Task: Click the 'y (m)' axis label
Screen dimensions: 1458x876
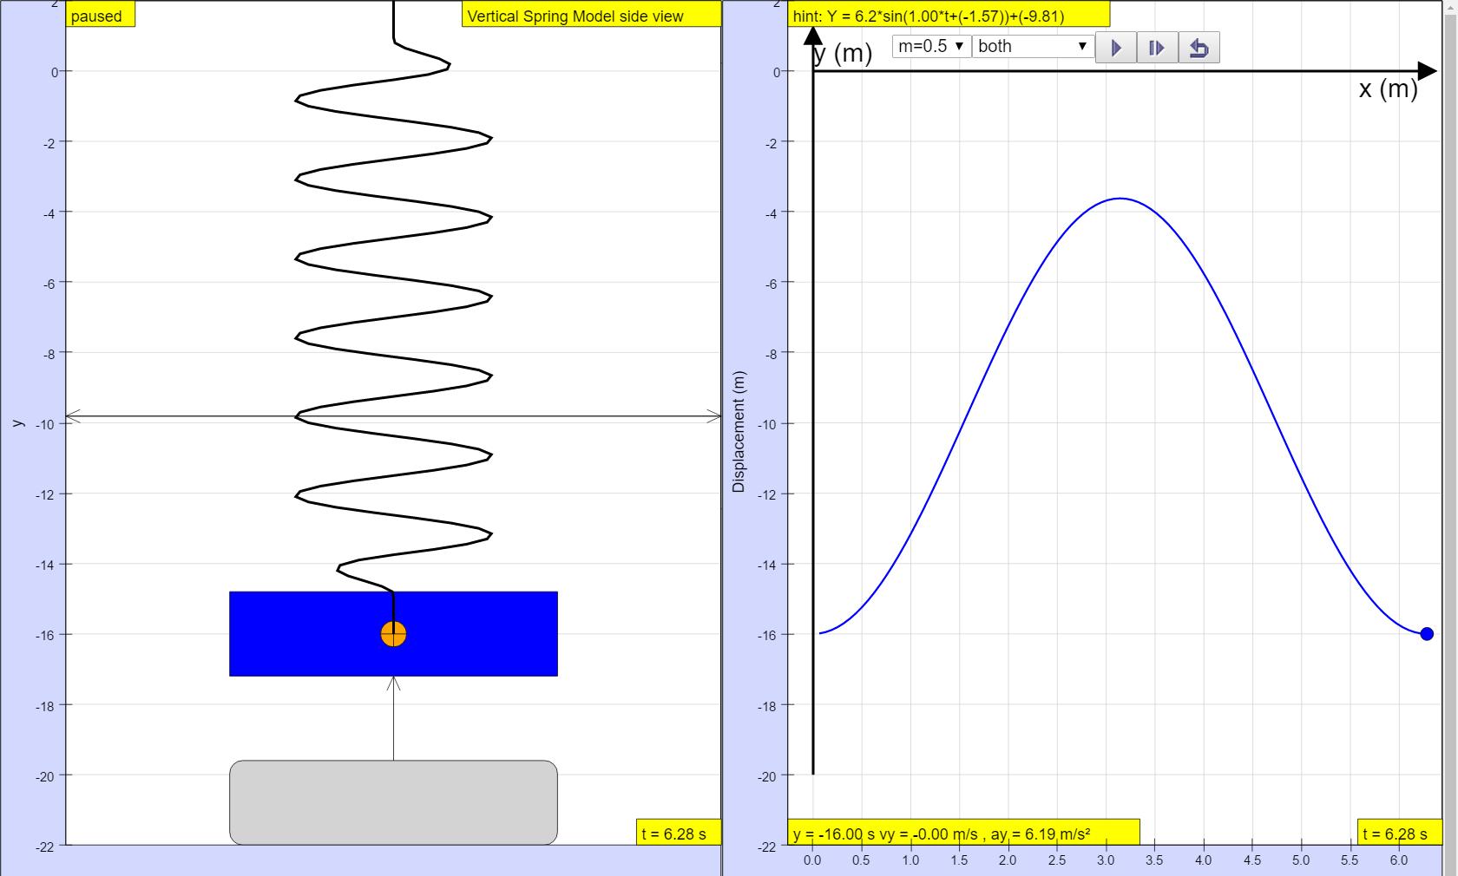Action: (x=843, y=53)
